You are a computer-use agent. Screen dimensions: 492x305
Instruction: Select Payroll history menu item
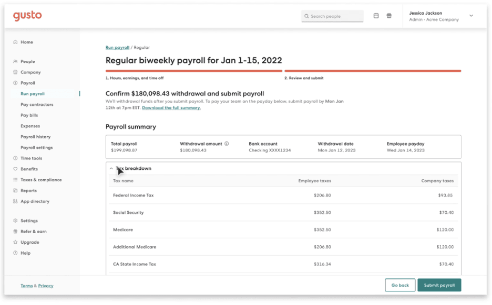pyautogui.click(x=35, y=137)
